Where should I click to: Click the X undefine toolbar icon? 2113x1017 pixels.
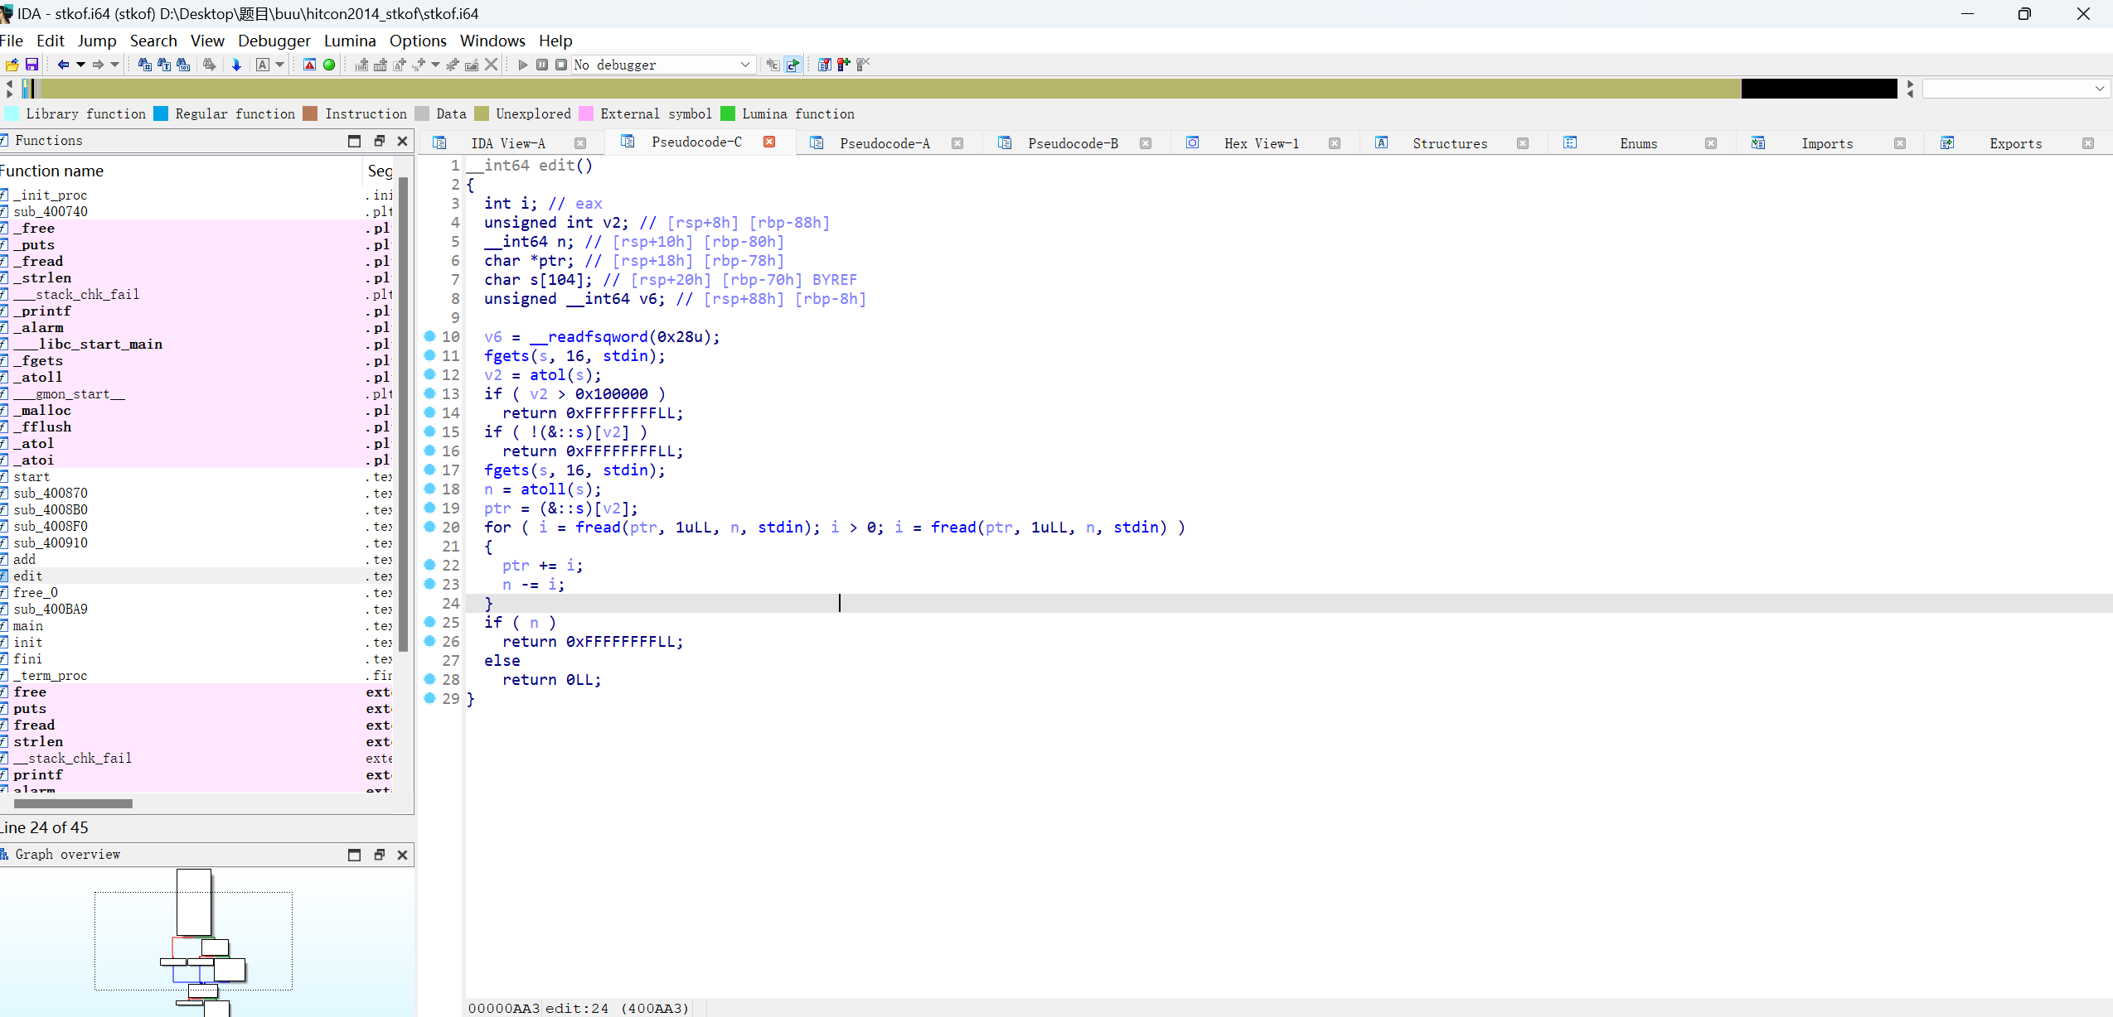[x=491, y=65]
